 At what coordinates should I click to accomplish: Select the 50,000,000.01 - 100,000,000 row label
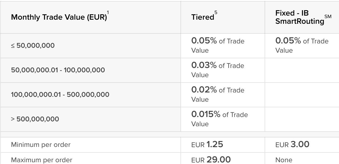(x=58, y=70)
